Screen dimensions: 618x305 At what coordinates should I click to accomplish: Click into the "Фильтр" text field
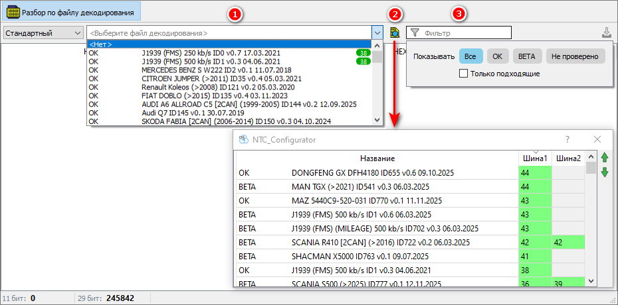point(465,32)
